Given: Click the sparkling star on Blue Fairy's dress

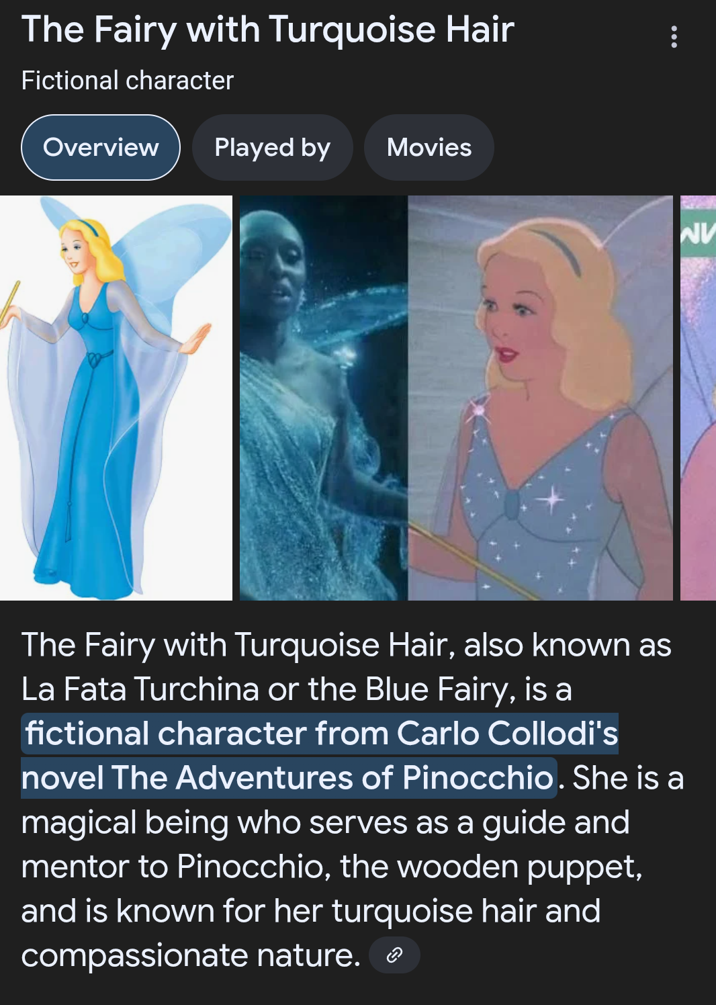Looking at the screenshot, I should click(x=553, y=498).
